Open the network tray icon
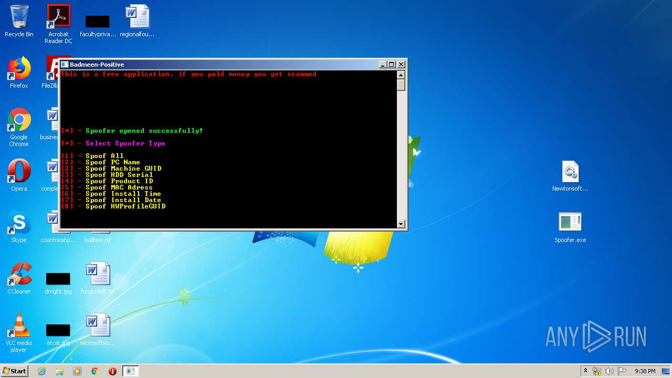672x378 pixels. pos(597,371)
